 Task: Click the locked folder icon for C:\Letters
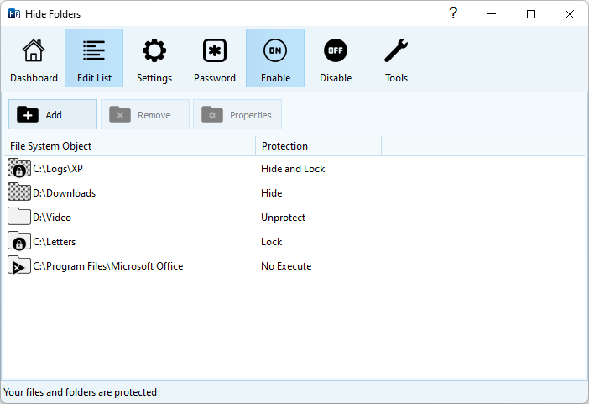point(18,241)
